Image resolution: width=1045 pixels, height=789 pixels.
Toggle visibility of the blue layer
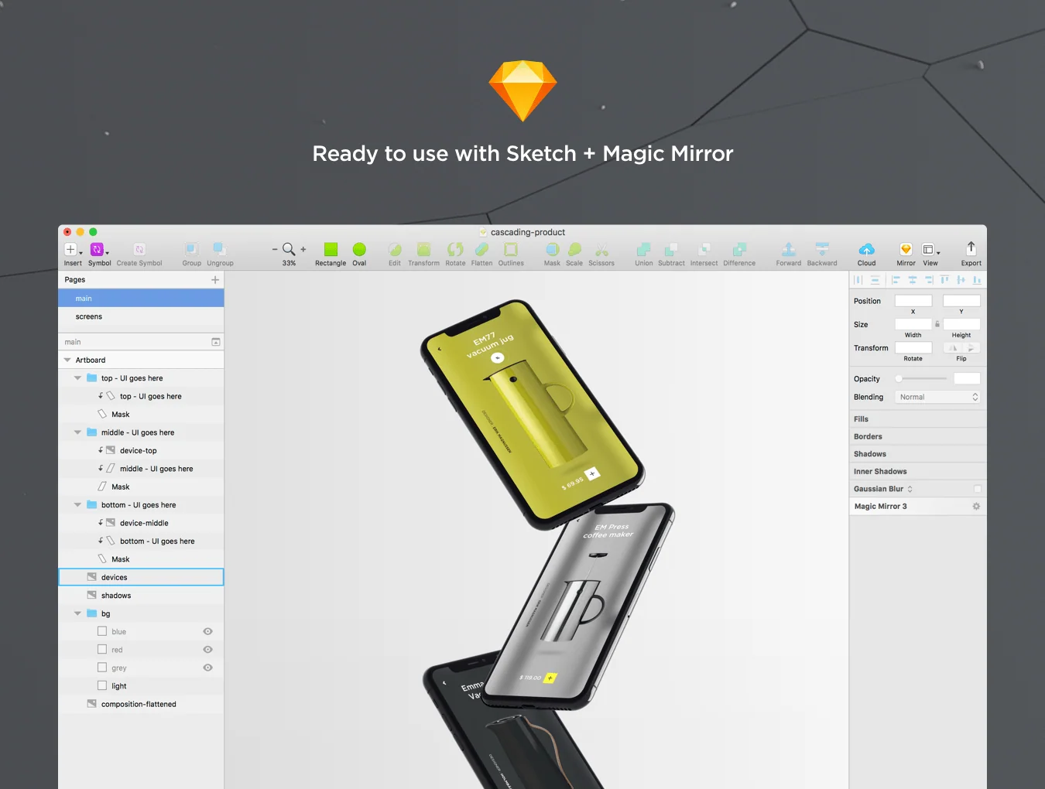[x=207, y=632]
